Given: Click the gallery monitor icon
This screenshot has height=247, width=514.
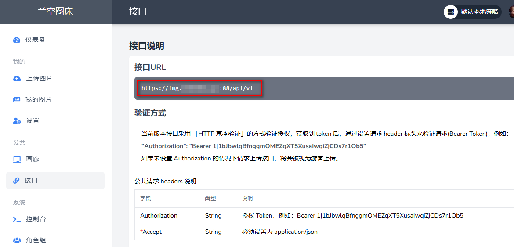Looking at the screenshot, I should point(17,160).
